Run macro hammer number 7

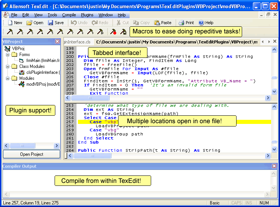tap(70, 32)
